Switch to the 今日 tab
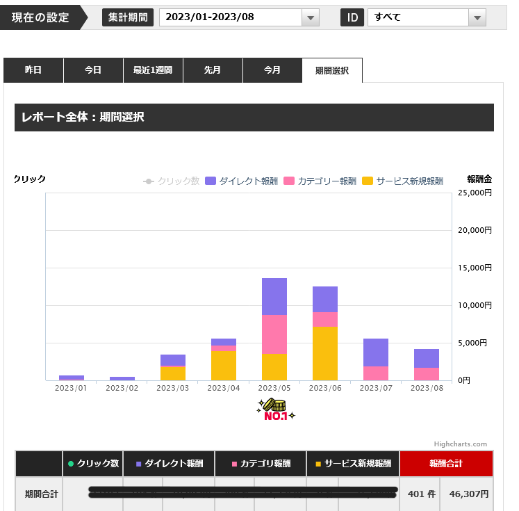The width and height of the screenshot is (519, 511). coord(93,70)
